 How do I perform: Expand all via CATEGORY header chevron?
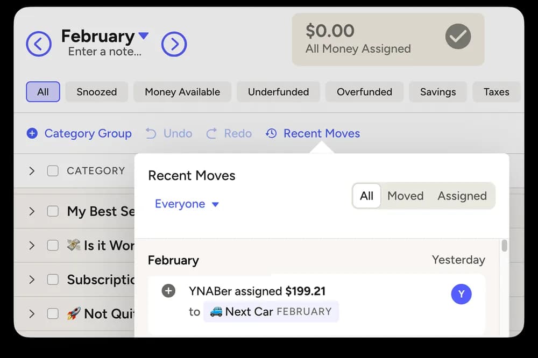[x=32, y=171]
